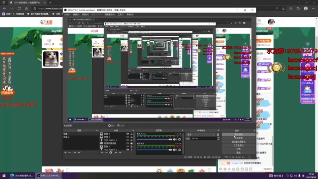Move source down with sources panel arrow
Screen dimensions: 318x179
click(x=120, y=152)
